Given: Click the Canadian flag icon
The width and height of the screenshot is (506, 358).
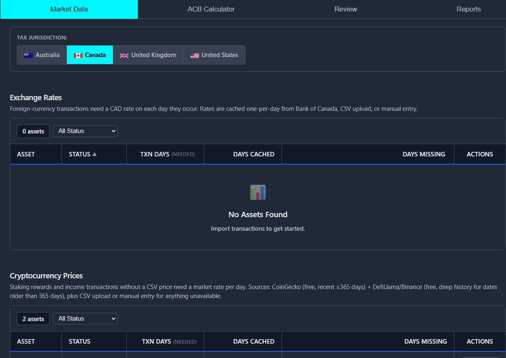Looking at the screenshot, I should [x=78, y=55].
